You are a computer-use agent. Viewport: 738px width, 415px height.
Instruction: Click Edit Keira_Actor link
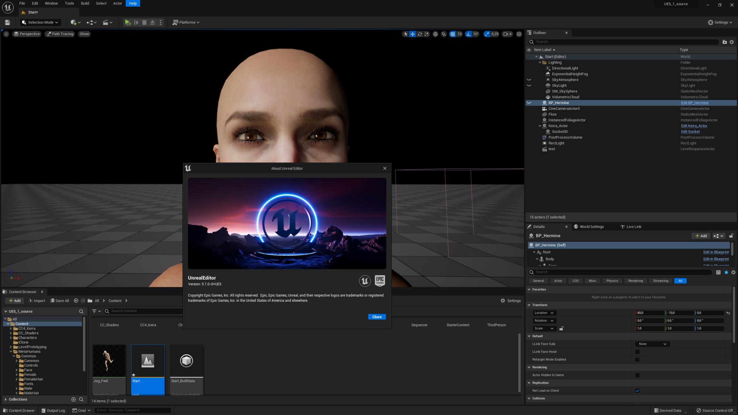694,126
